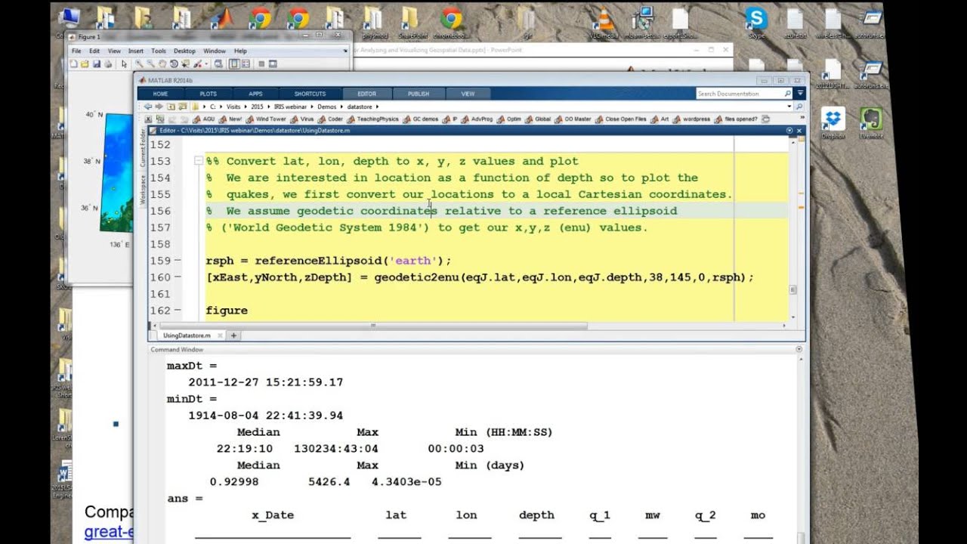Click the Search Documentation magnifier icon
Screen dimensions: 967x544
pyautogui.click(x=787, y=94)
